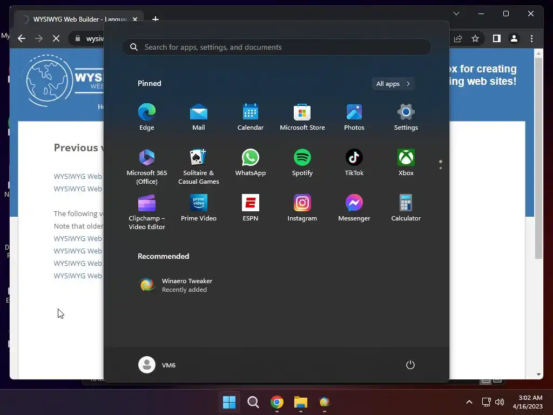Open network status in system tray

coord(487,402)
